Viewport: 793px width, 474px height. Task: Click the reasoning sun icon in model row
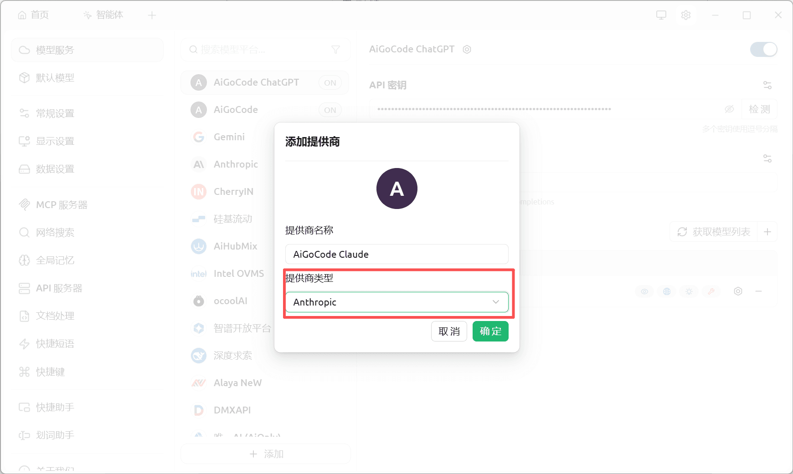pyautogui.click(x=689, y=291)
